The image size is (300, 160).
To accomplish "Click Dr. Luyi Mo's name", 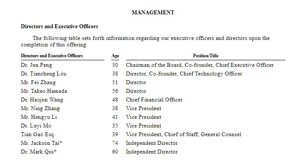I will (x=36, y=126).
